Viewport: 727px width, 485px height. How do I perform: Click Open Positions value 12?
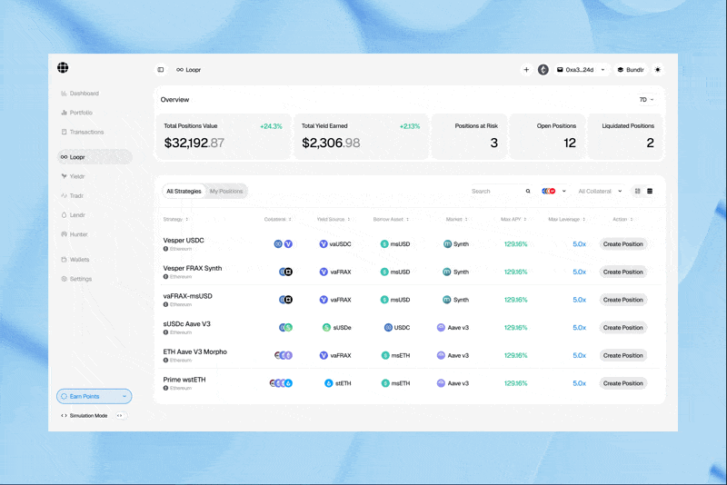point(570,143)
